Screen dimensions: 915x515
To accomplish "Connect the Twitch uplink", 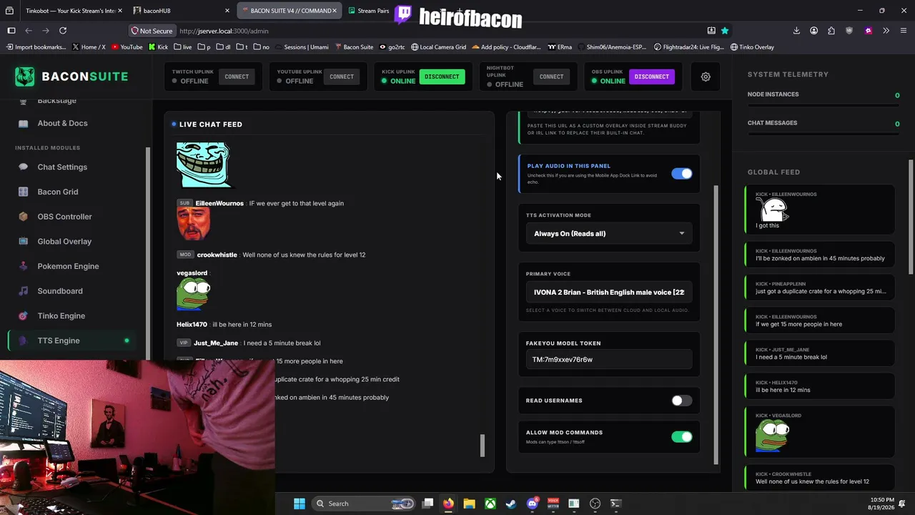I will click(x=237, y=77).
